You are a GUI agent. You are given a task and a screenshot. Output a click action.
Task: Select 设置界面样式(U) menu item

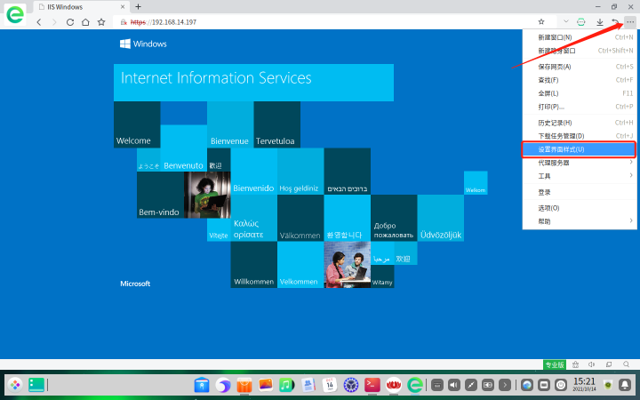(579, 149)
